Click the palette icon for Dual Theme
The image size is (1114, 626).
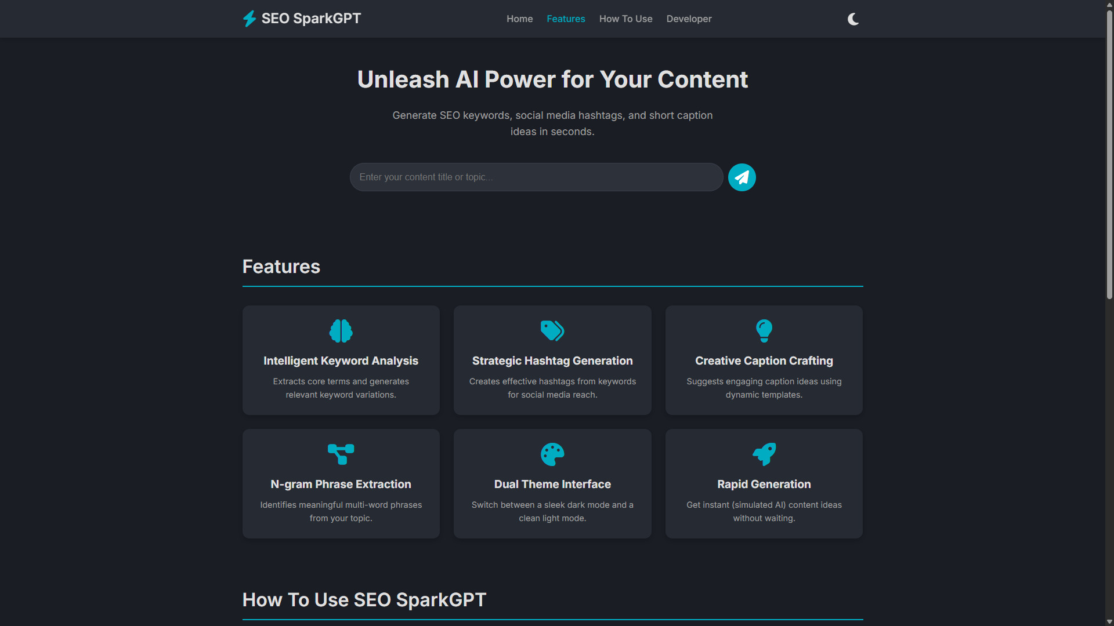tap(552, 454)
